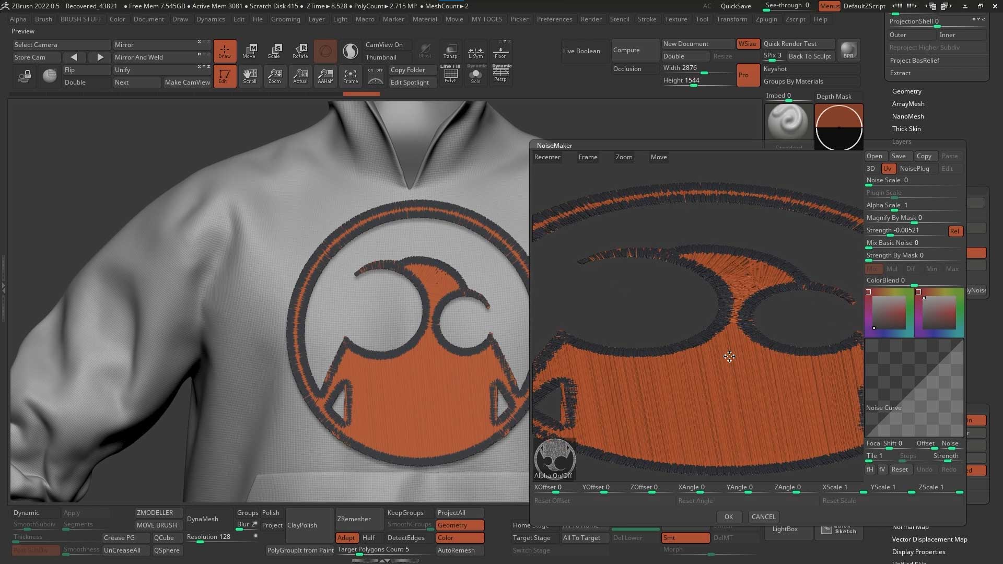Toggle Uv mode in NoiseMaker
Viewport: 1003px width, 564px height.
(x=888, y=169)
